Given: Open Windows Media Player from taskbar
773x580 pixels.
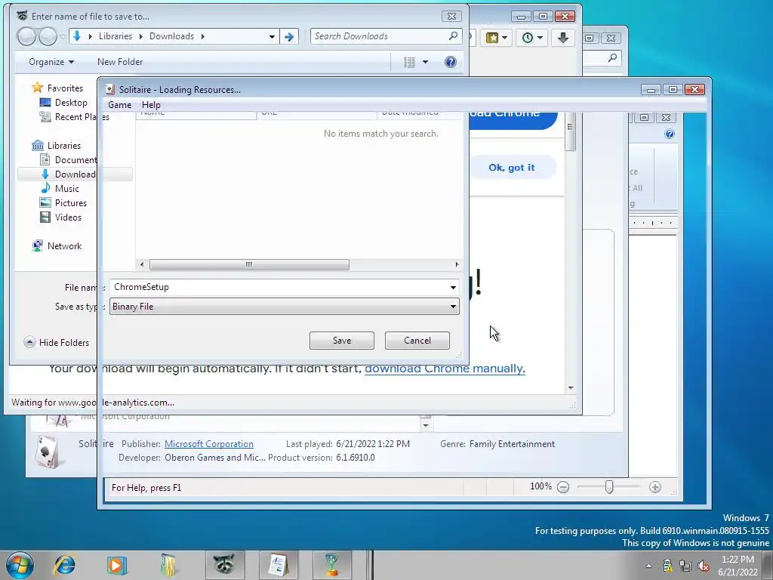Looking at the screenshot, I should pos(117,565).
